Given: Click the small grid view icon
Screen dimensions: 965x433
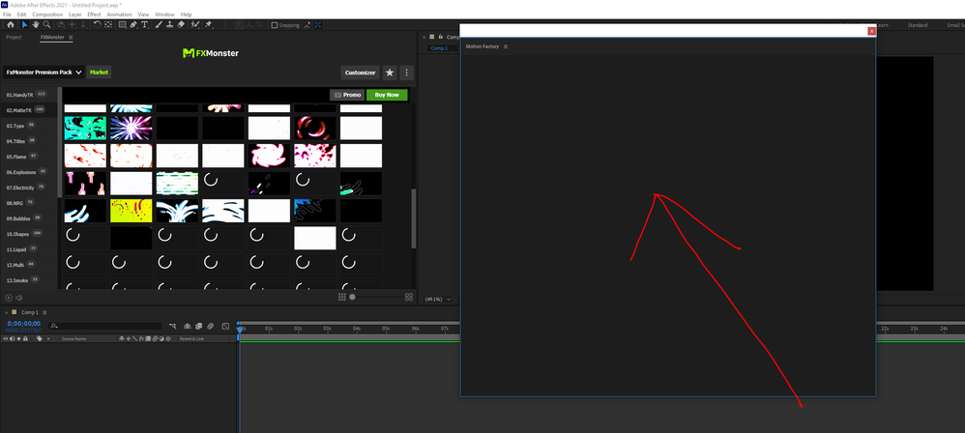Looking at the screenshot, I should click(x=341, y=297).
